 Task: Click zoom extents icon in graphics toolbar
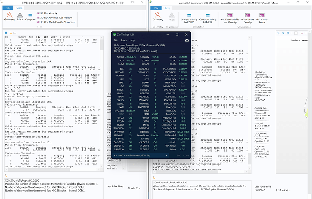click(296, 33)
